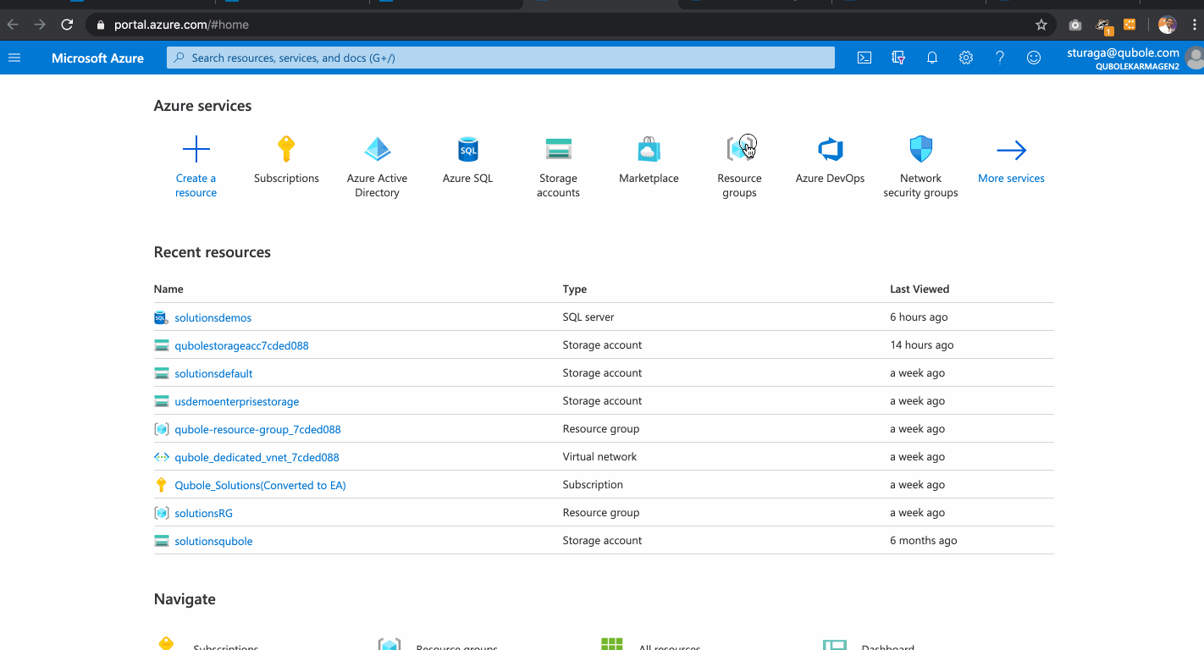Open the Marketplace shopping bag icon
This screenshot has height=650, width=1204.
[x=649, y=150]
